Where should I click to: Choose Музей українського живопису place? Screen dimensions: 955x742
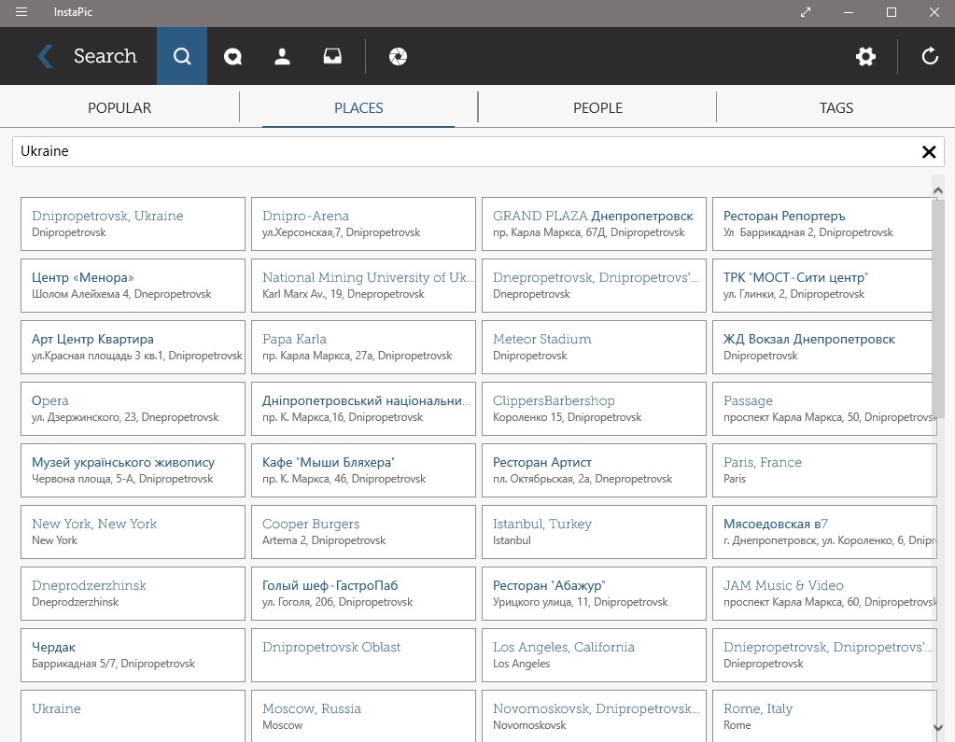point(133,470)
